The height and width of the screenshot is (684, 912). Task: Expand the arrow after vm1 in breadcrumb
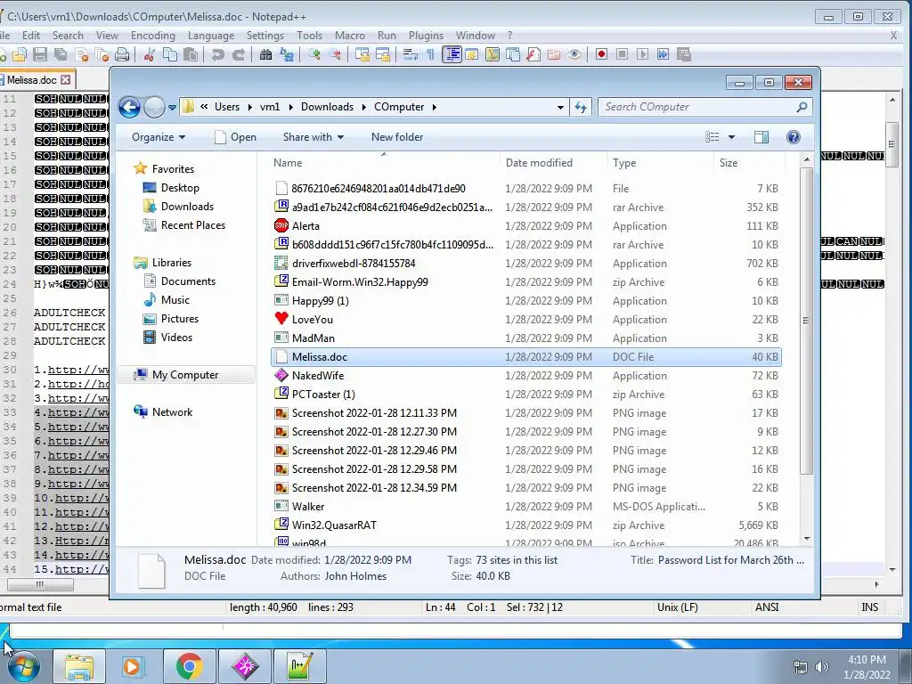[289, 107]
